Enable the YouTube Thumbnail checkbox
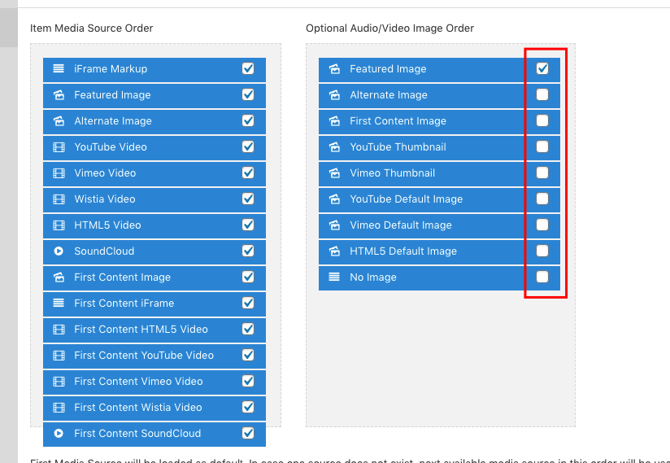Viewport: 670px width, 463px height. [x=542, y=146]
